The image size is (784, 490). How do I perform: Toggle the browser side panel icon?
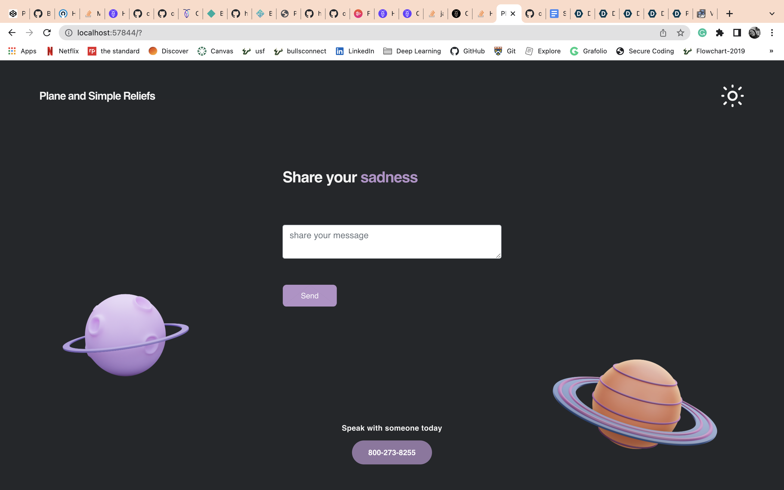tap(737, 33)
